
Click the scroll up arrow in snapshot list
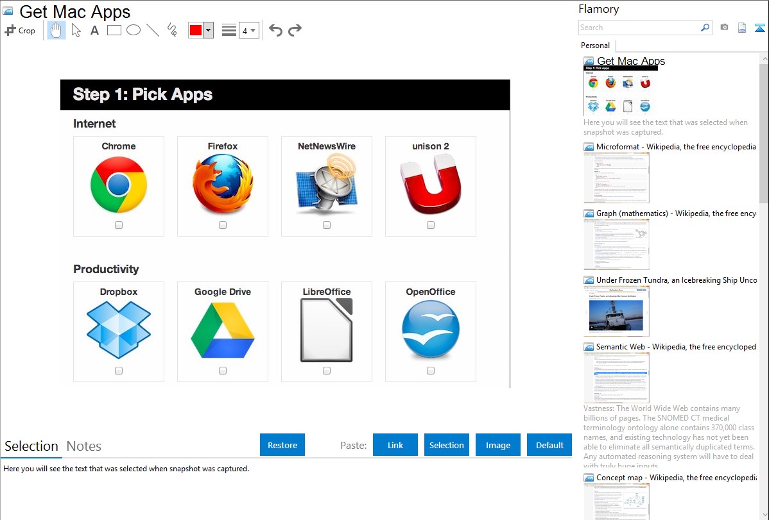(764, 58)
